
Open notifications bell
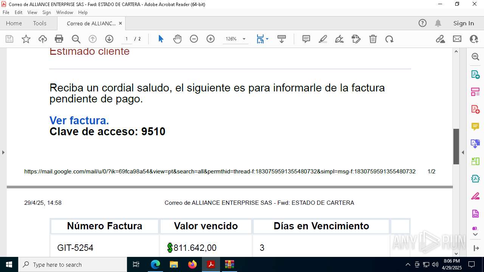pyautogui.click(x=438, y=23)
